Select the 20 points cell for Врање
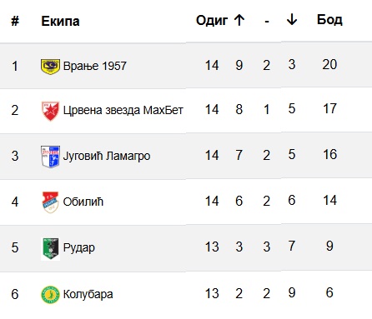Viewport: 372px width, 319px height. point(329,64)
